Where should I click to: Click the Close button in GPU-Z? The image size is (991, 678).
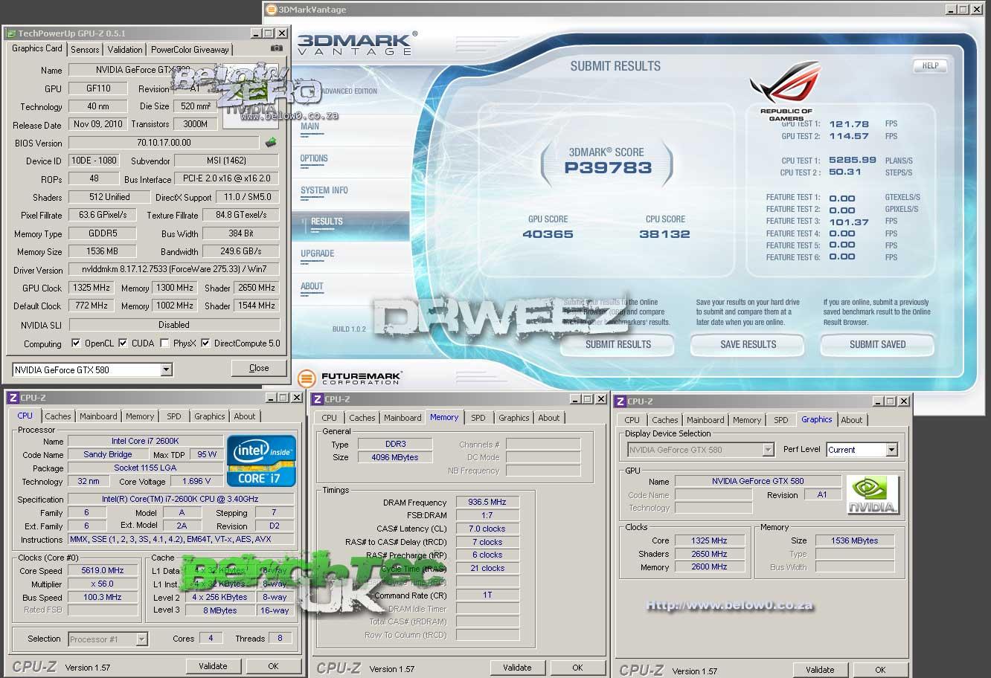(x=259, y=368)
